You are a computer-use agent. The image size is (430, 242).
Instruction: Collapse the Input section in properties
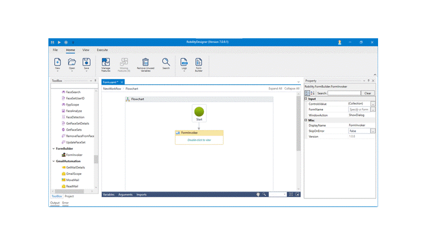pos(306,99)
